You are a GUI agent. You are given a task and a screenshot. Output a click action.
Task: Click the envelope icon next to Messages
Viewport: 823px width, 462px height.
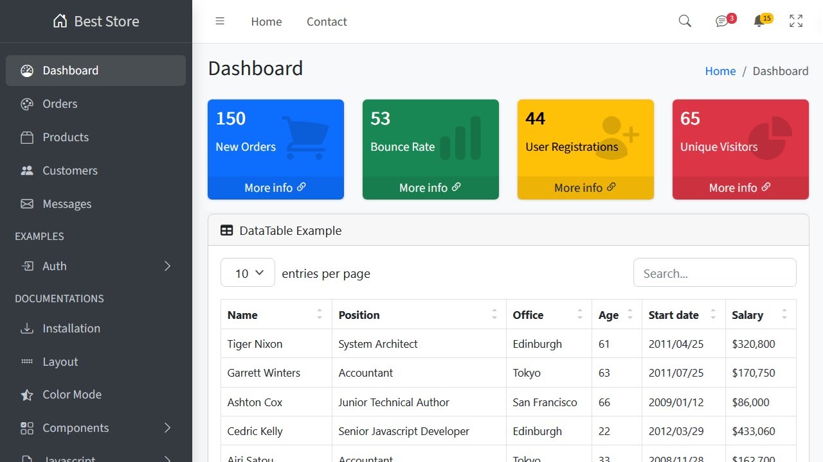click(x=27, y=204)
